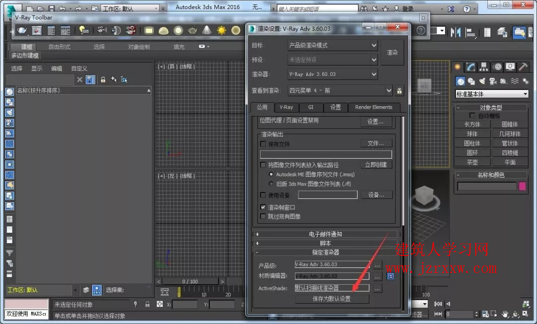Expand the 脚本 rollout
The width and height of the screenshot is (537, 324).
click(325, 243)
